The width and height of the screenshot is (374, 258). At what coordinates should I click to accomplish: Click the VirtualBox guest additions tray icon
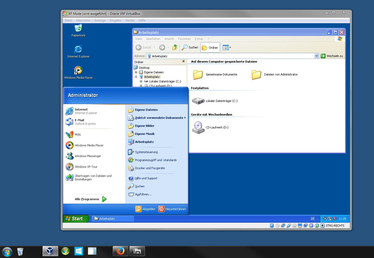(x=330, y=219)
